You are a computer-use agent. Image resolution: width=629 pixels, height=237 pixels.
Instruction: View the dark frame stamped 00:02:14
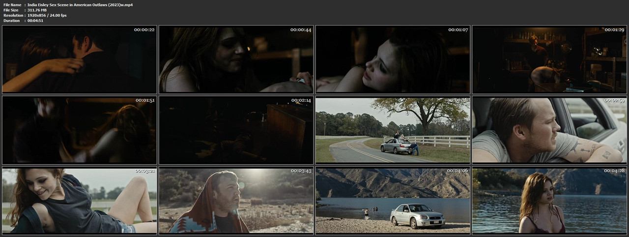pos(236,130)
